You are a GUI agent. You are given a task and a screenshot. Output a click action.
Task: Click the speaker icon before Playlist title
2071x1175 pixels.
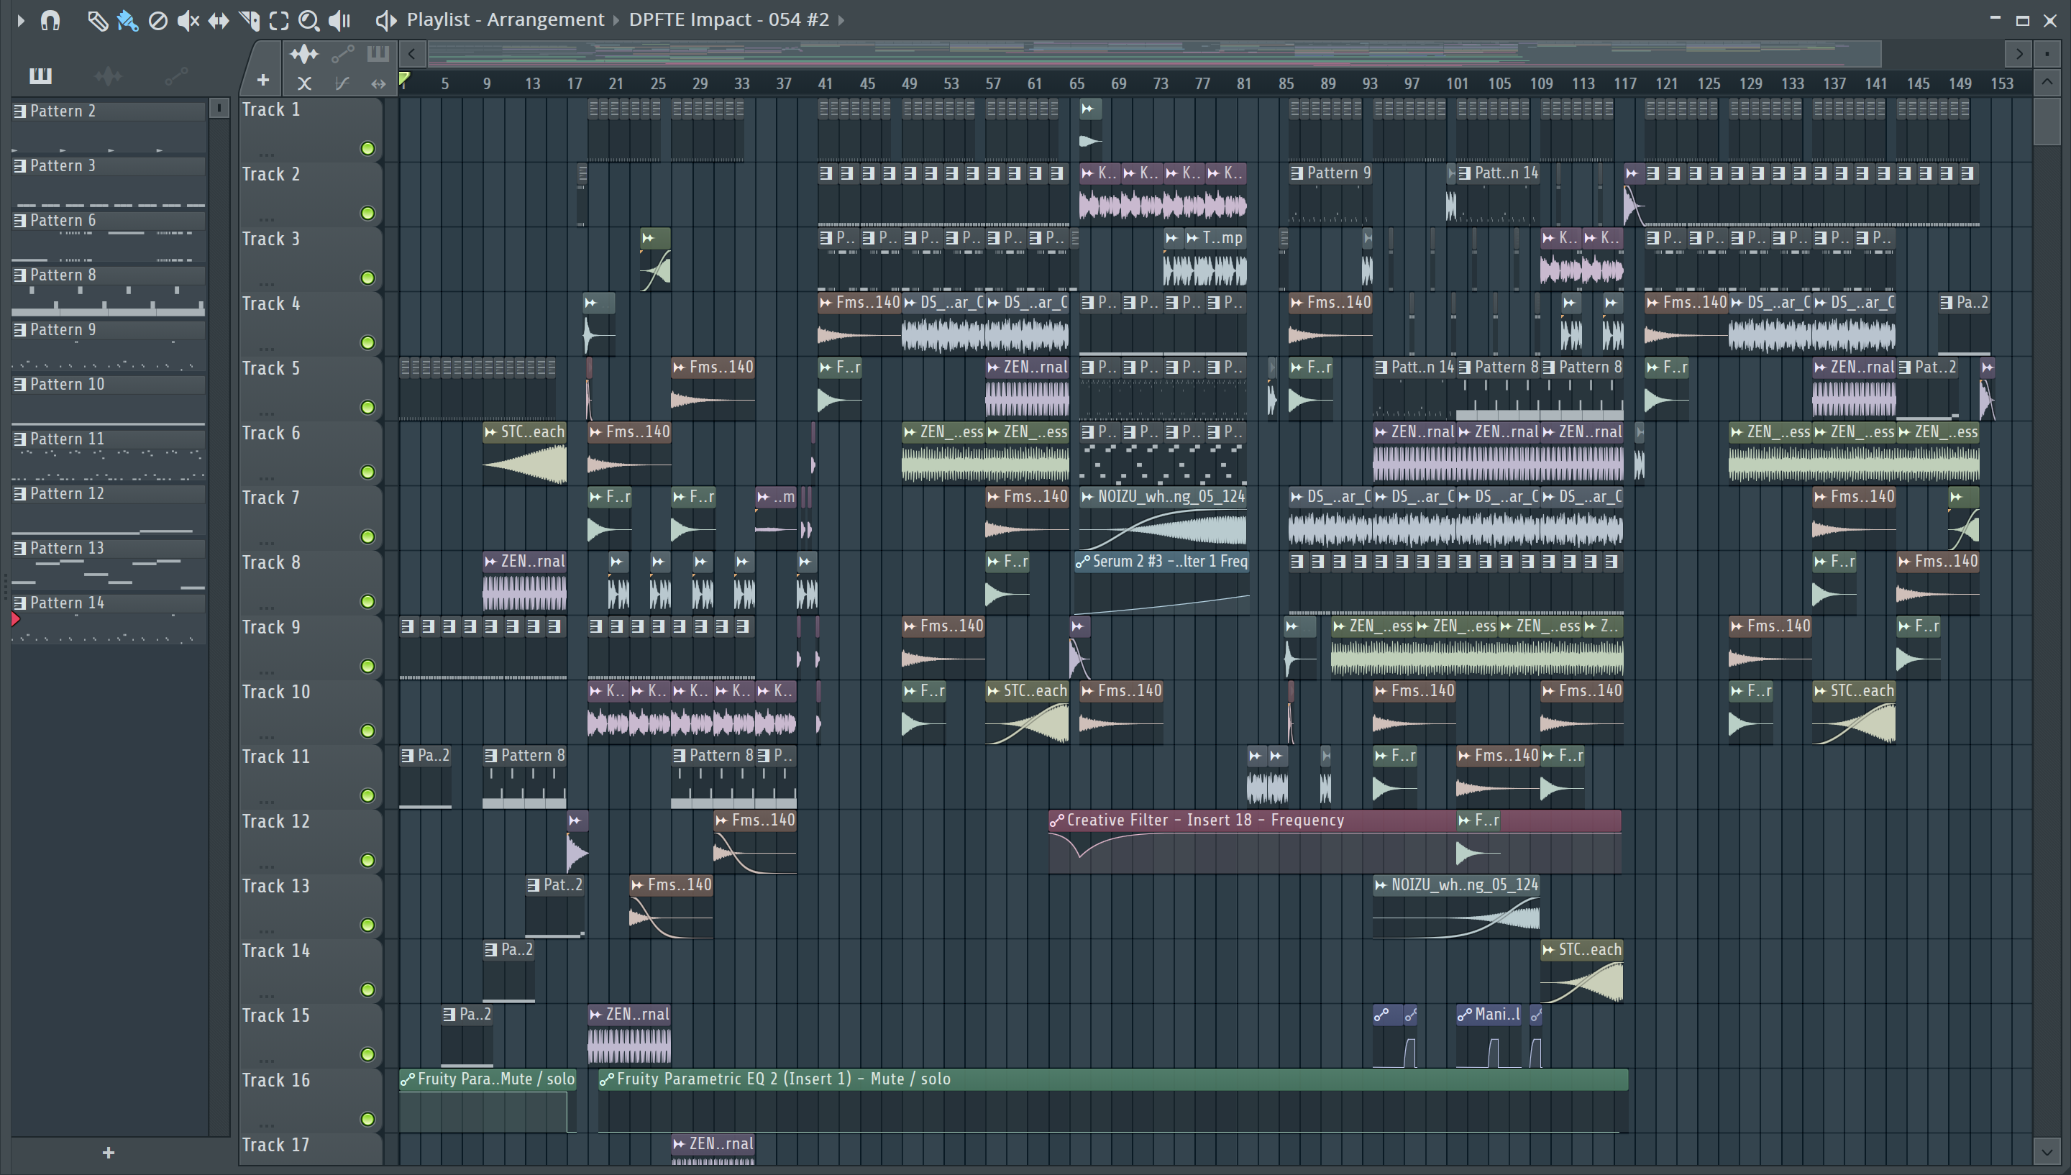(385, 20)
